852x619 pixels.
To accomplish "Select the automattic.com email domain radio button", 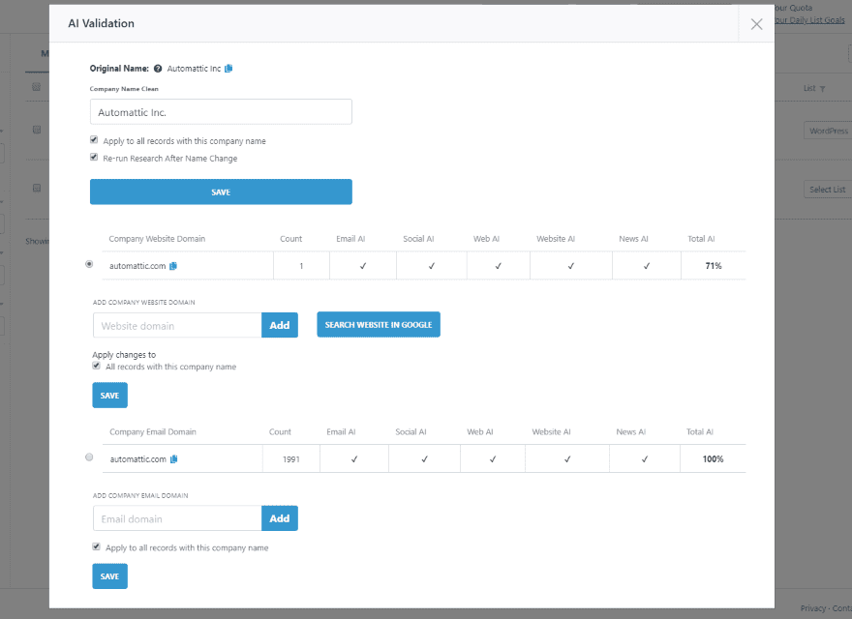I will (x=89, y=457).
